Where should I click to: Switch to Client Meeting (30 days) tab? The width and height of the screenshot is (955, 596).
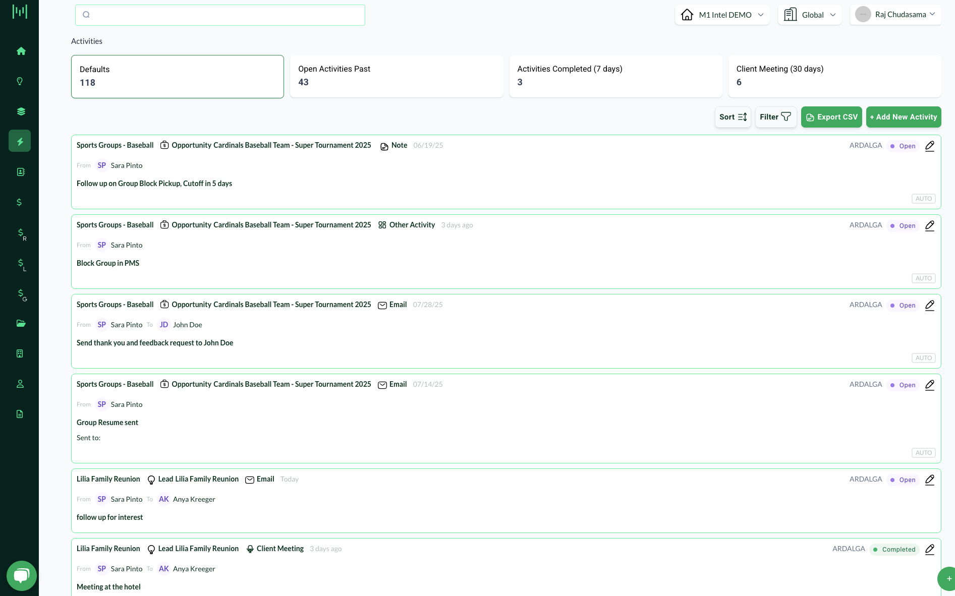834,76
